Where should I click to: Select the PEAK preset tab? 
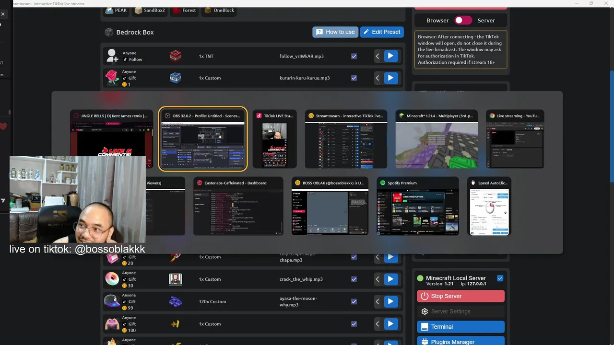coord(116,10)
